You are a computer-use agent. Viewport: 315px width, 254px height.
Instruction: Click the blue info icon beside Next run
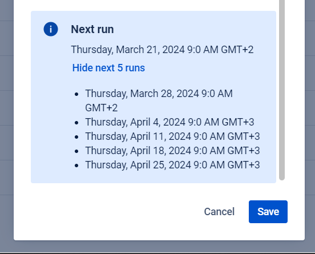pos(51,29)
